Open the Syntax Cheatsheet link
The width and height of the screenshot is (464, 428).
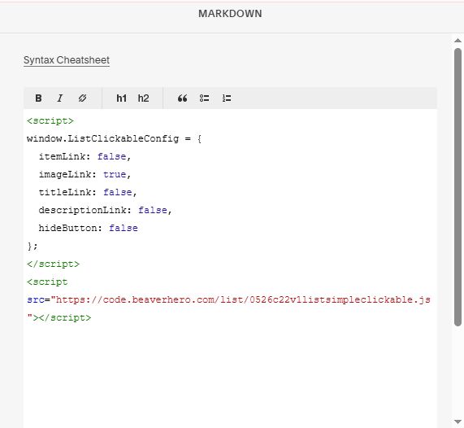(67, 60)
